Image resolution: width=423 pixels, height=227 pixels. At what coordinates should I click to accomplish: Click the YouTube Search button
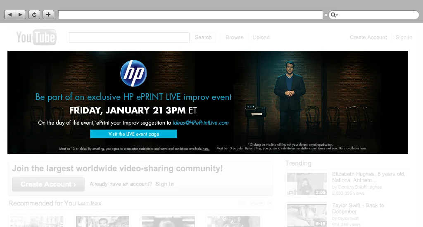point(203,37)
